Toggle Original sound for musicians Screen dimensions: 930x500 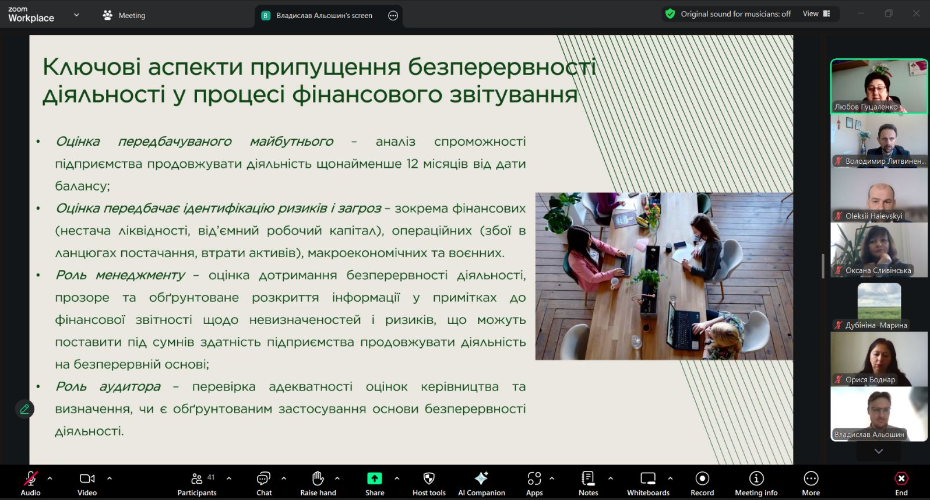click(735, 14)
